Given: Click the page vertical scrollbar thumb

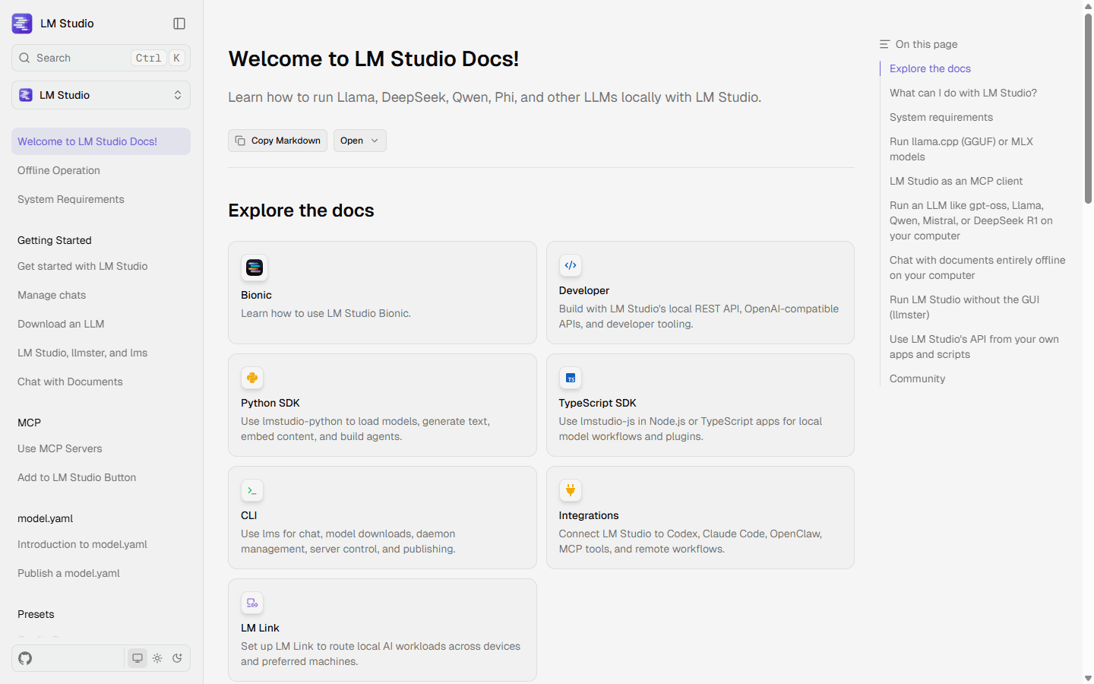Looking at the screenshot, I should 1088,109.
